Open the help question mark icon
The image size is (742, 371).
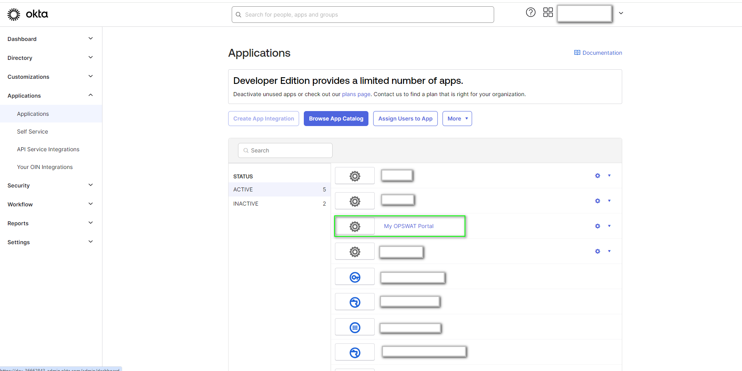coord(531,13)
